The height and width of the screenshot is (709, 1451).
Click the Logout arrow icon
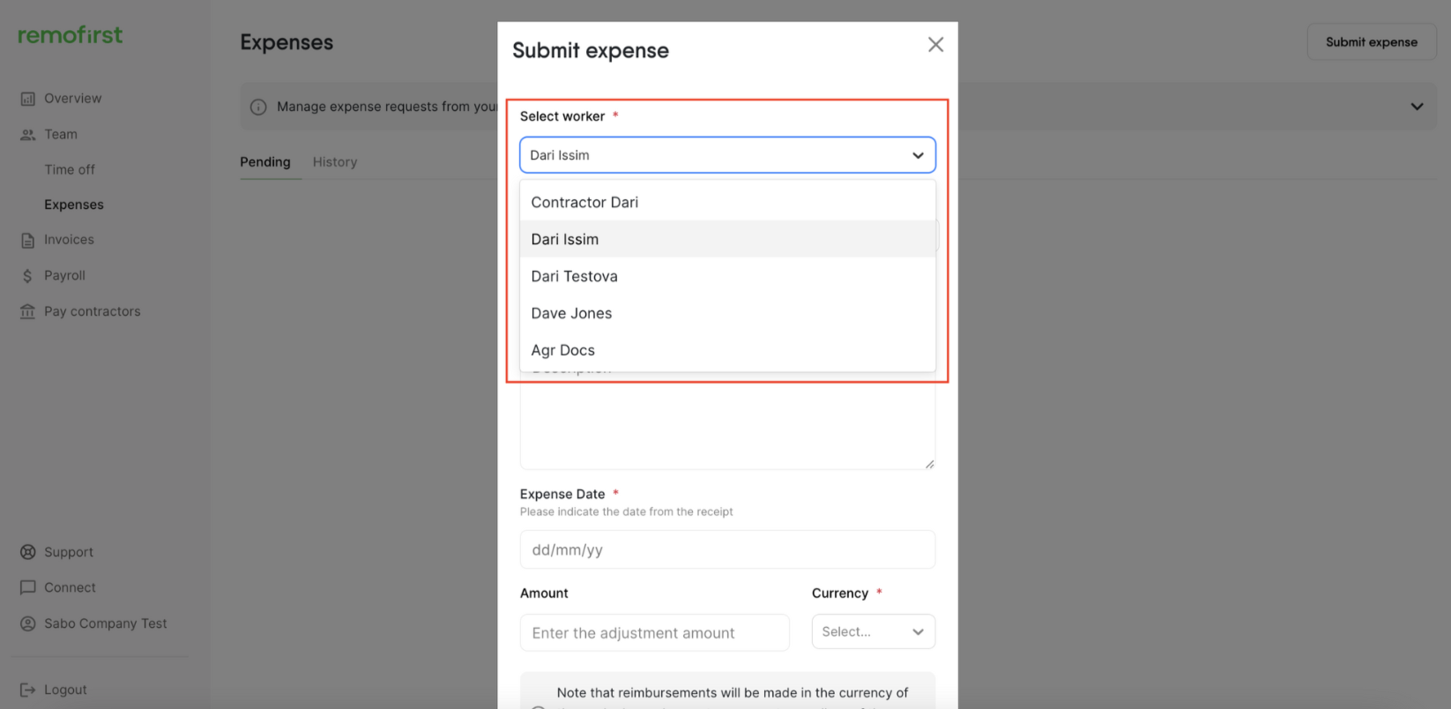(x=28, y=690)
